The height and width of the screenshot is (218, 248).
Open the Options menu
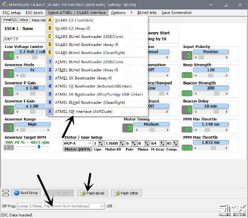coord(118,12)
